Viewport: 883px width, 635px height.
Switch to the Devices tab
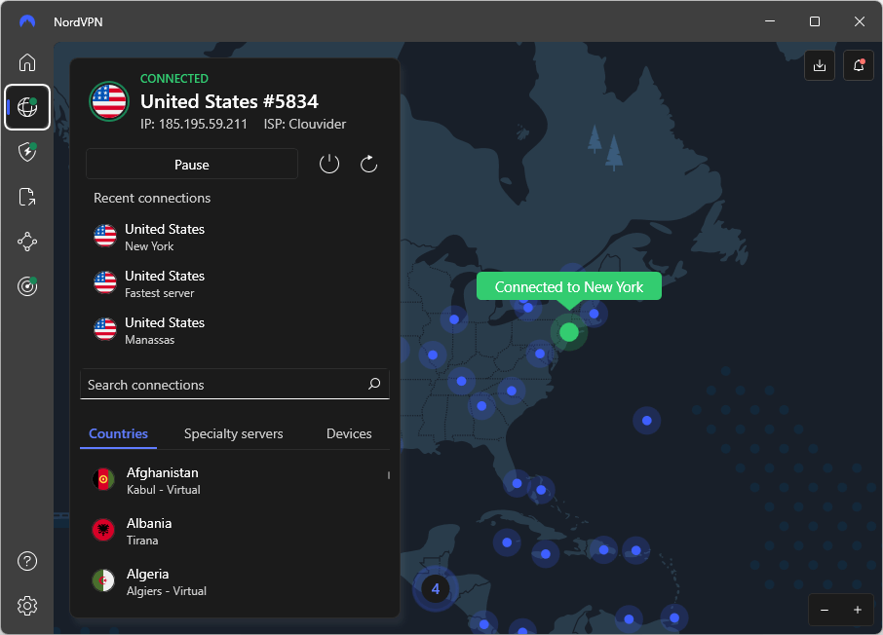pos(349,433)
